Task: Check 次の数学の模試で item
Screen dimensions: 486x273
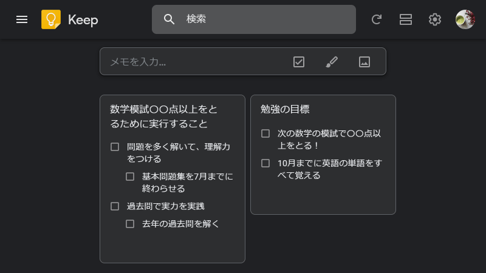Action: [265, 133]
